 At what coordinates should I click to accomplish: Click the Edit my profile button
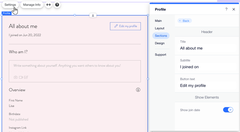[125, 26]
